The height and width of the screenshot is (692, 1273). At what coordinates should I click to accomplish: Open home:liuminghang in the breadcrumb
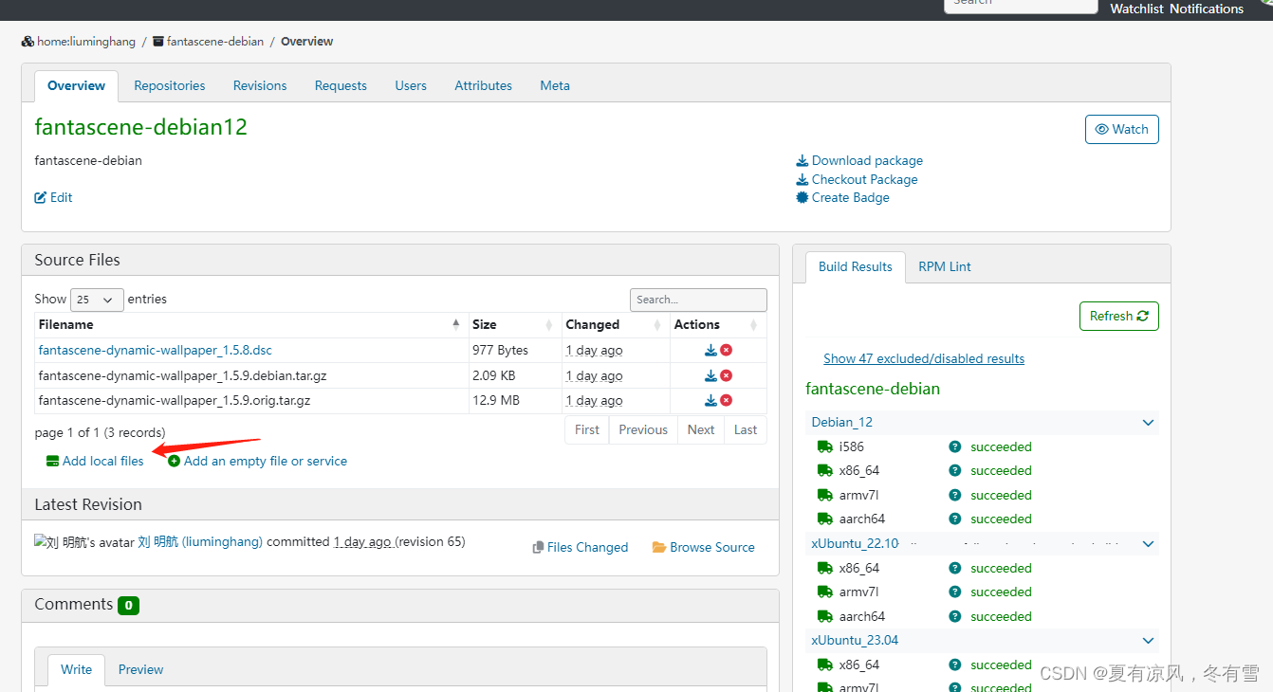[85, 41]
